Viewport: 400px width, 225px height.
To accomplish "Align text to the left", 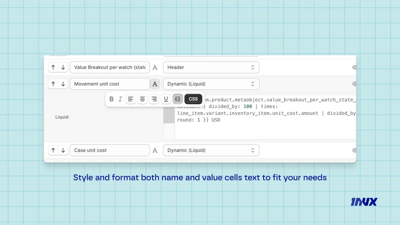I will click(130, 99).
